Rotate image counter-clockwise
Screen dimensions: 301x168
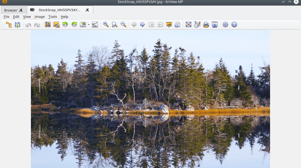pos(65,24)
